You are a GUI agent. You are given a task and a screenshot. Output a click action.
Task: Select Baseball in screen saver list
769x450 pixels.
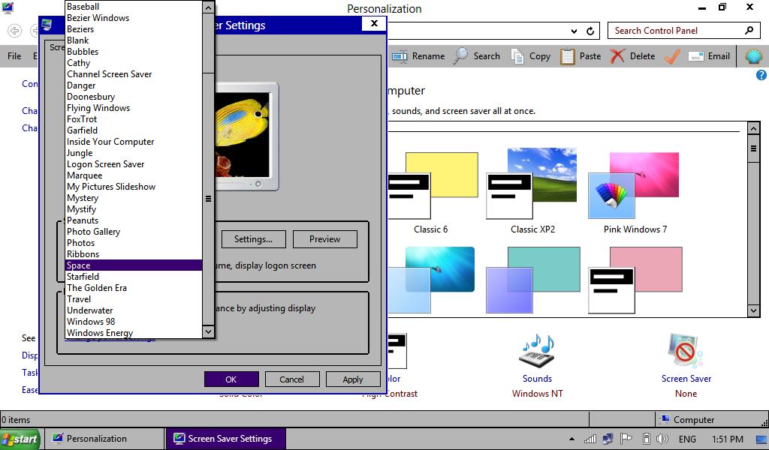coord(134,6)
